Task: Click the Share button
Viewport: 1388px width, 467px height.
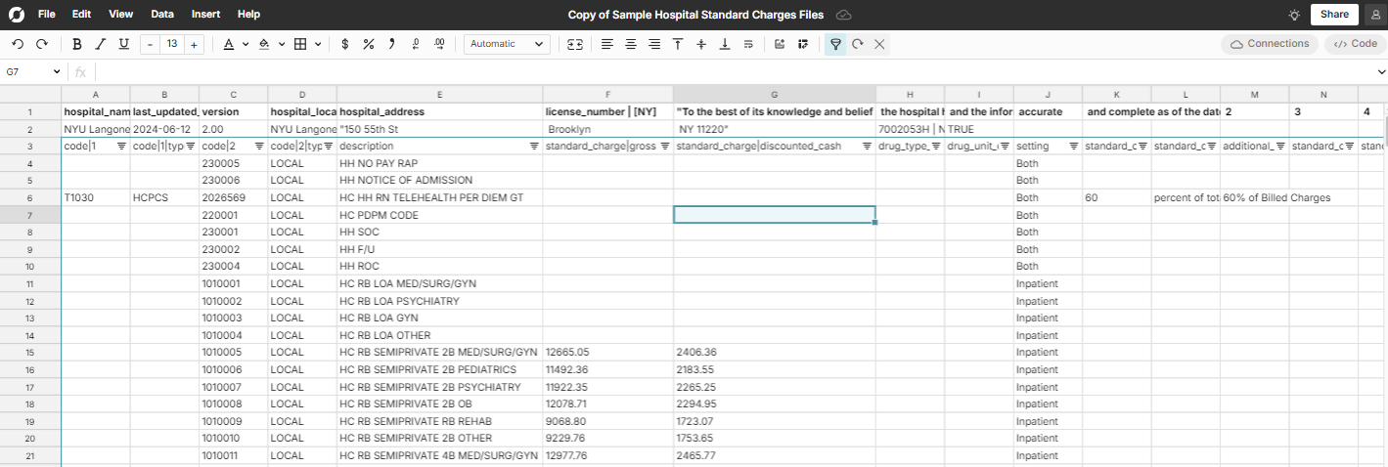Action: click(1334, 15)
